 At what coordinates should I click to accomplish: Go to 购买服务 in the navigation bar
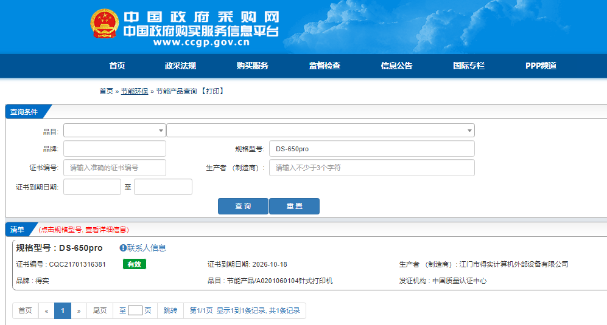pos(253,66)
